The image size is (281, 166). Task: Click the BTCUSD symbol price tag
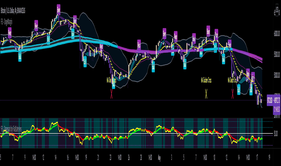(270, 100)
